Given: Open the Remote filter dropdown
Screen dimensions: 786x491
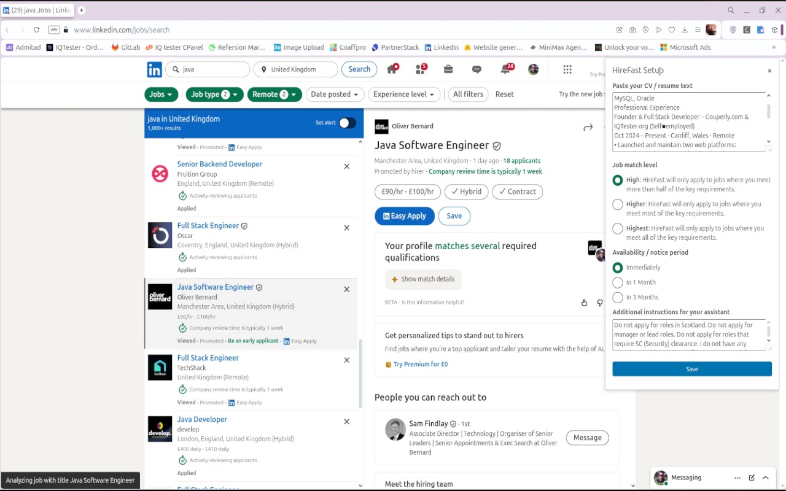Looking at the screenshot, I should (275, 95).
